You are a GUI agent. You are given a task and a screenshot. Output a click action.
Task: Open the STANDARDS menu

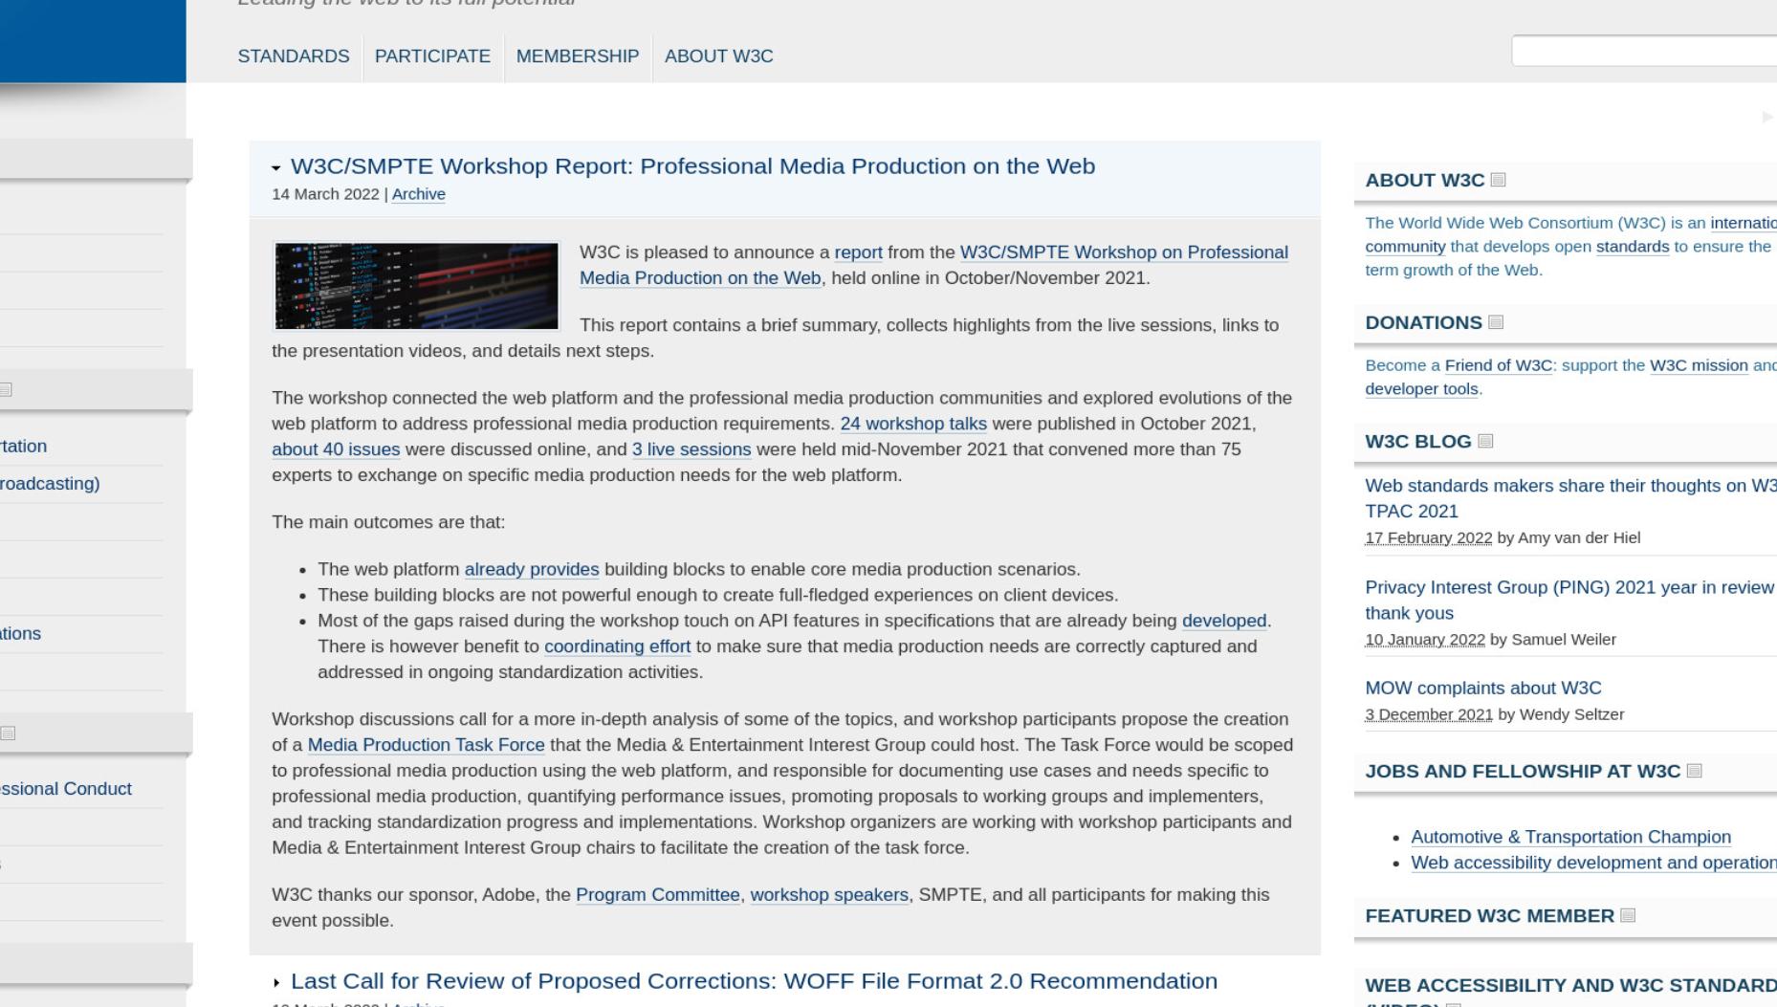click(294, 56)
